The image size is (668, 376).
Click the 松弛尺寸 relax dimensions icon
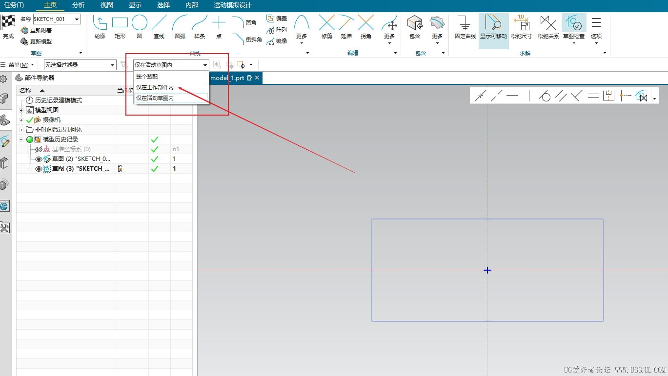(521, 23)
